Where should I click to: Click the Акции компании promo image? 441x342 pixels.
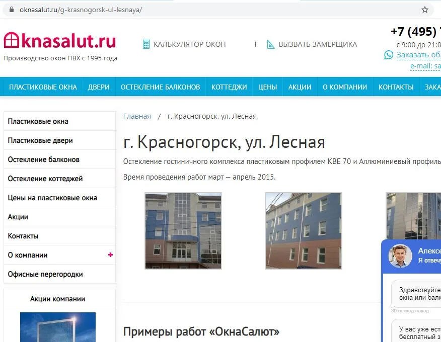click(x=58, y=327)
